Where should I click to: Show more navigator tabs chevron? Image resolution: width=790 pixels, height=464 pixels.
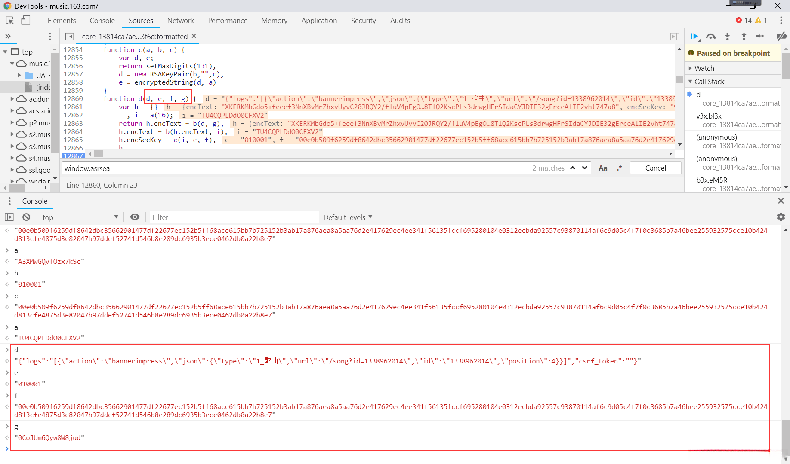tap(8, 37)
